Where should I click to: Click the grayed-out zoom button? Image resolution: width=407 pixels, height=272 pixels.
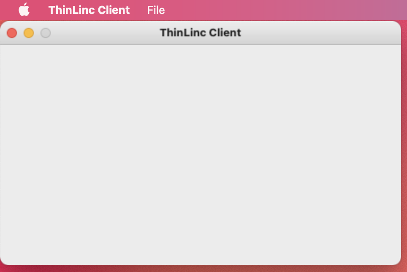[46, 33]
